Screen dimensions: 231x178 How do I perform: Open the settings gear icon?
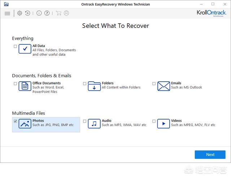point(19,13)
